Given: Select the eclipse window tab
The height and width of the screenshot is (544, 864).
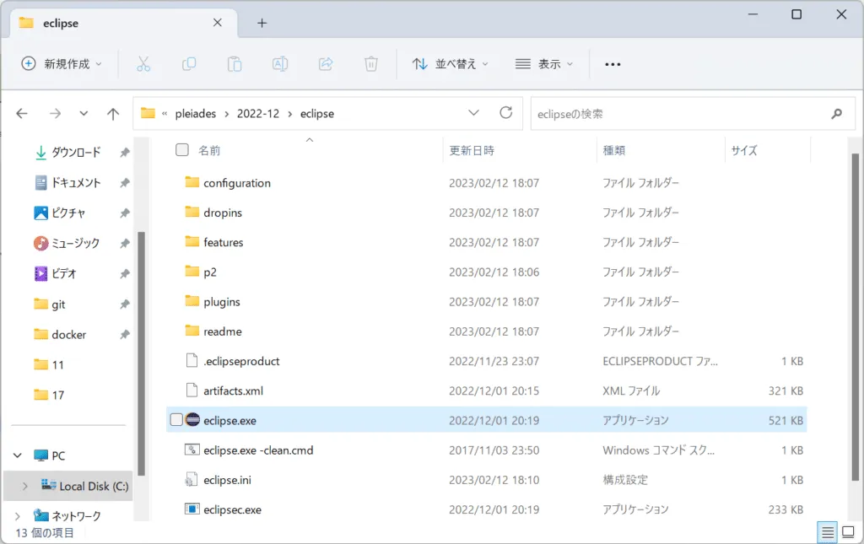Looking at the screenshot, I should 123,23.
